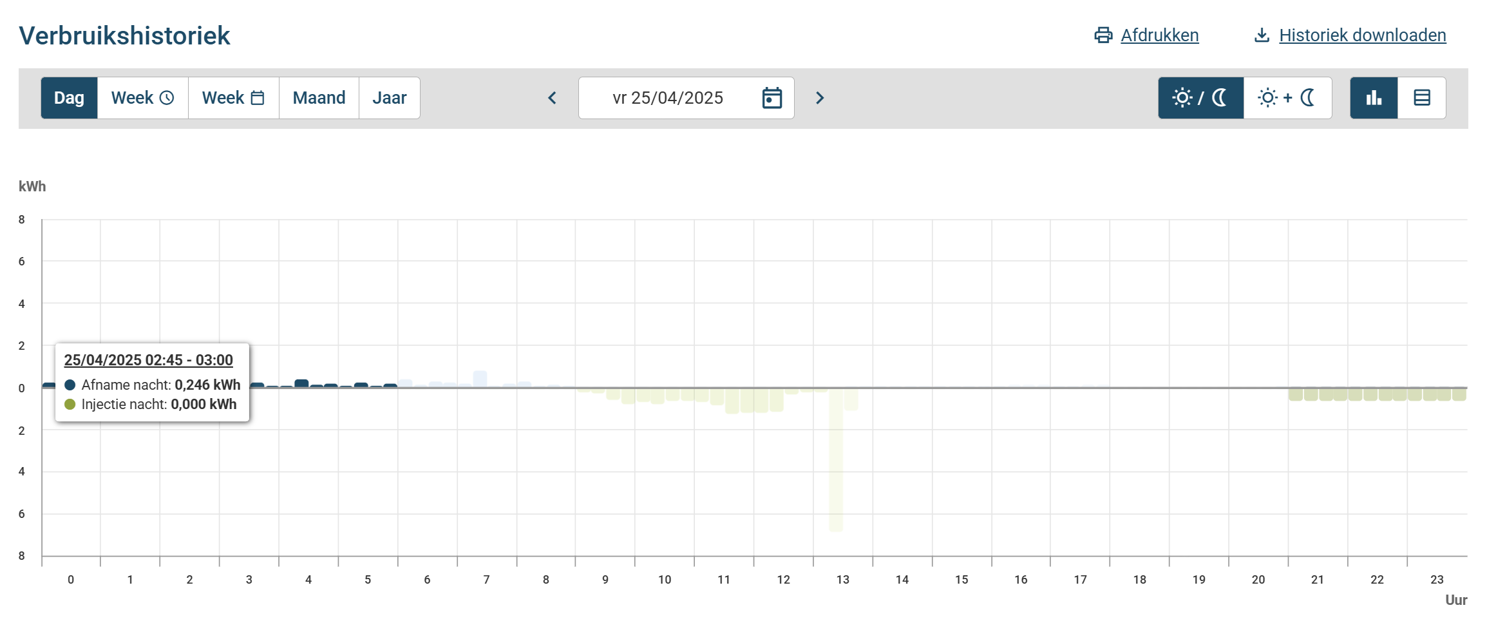Select split day/night tariff view
The height and width of the screenshot is (621, 1487).
coord(1200,98)
